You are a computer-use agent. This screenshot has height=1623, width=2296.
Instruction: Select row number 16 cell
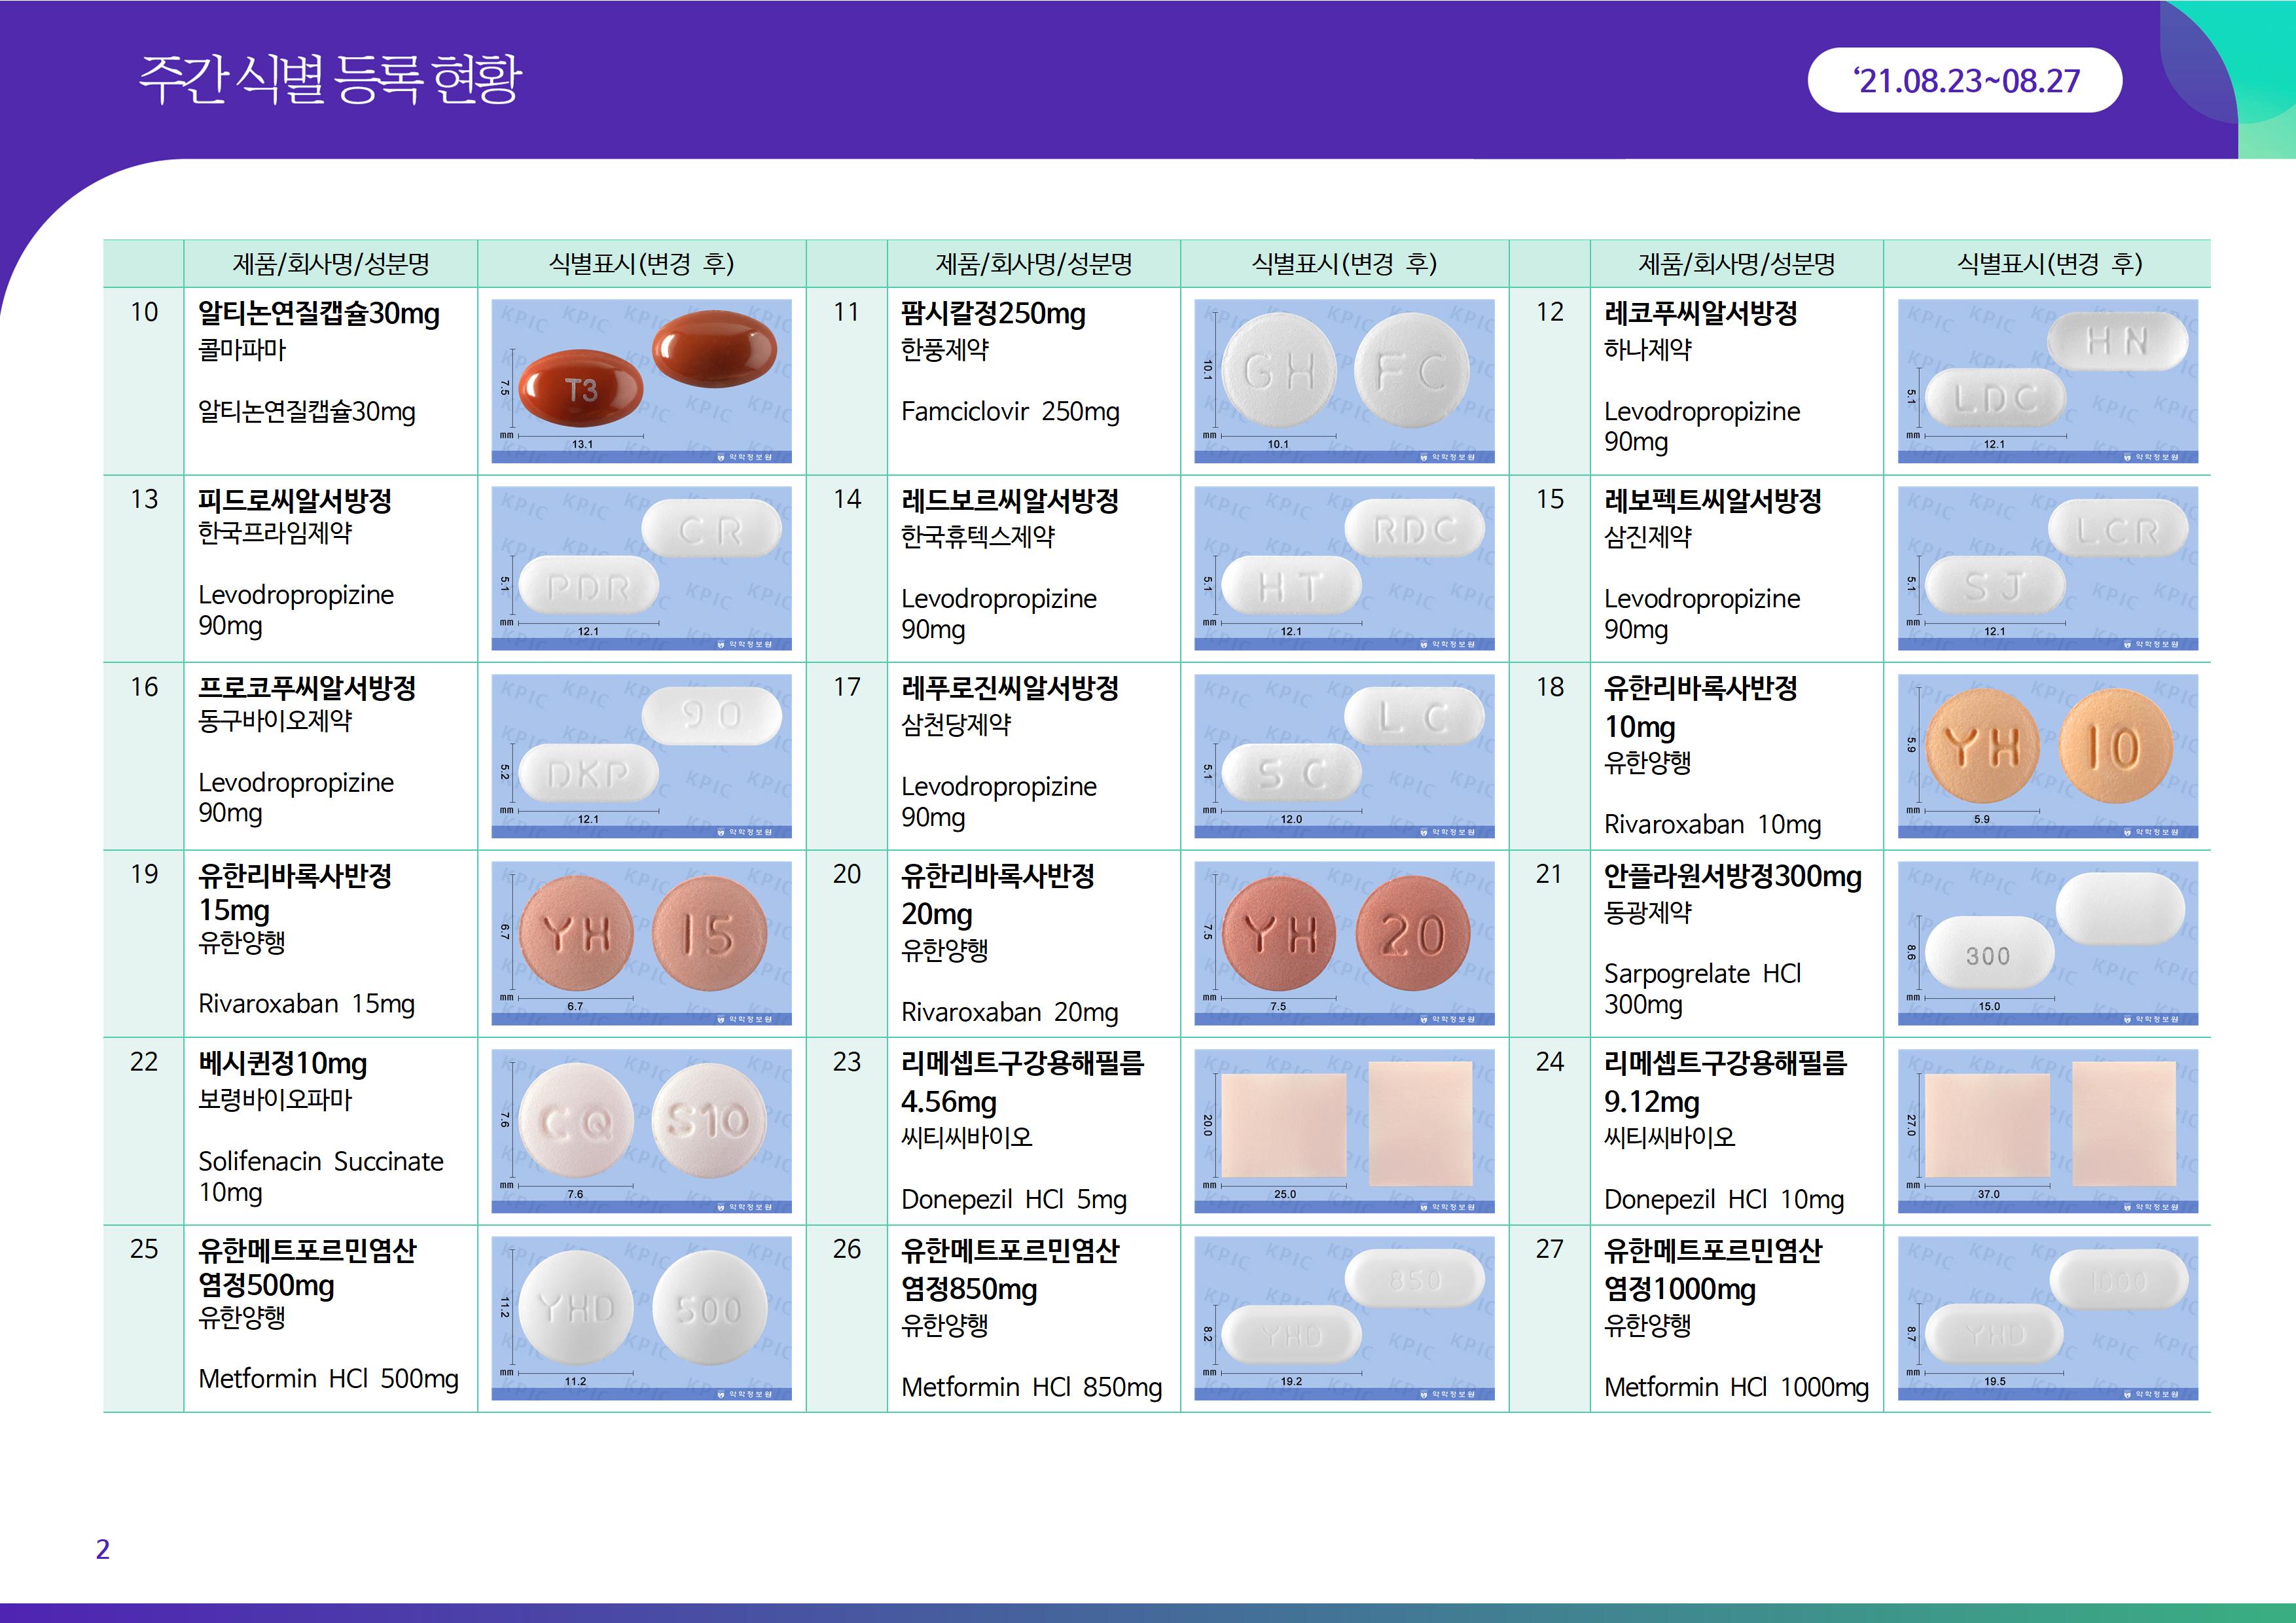tap(144, 687)
